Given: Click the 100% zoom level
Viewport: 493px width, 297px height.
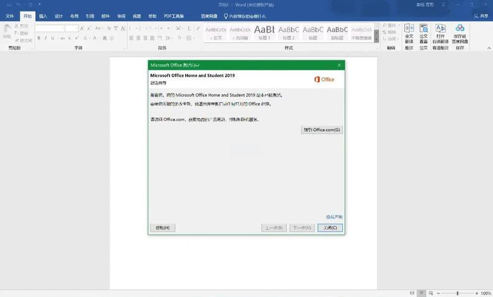Looking at the screenshot, I should coord(486,293).
